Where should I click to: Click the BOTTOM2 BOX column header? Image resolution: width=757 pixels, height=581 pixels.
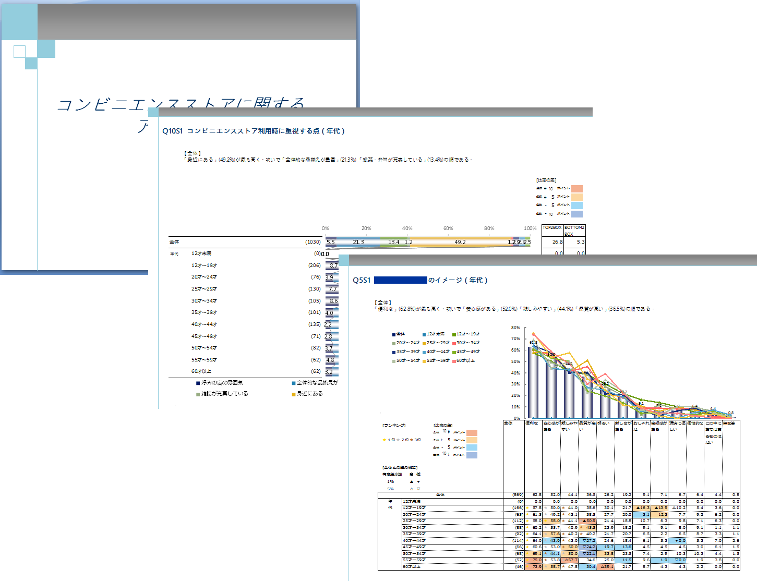tap(574, 231)
